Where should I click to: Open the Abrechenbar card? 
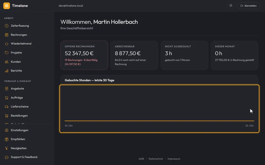[x=134, y=55]
